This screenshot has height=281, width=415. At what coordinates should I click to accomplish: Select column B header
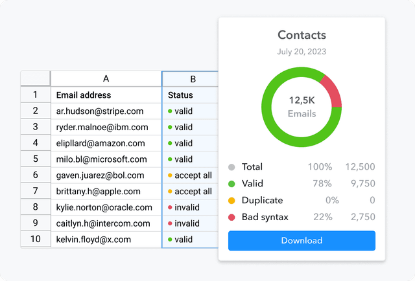pyautogui.click(x=190, y=79)
